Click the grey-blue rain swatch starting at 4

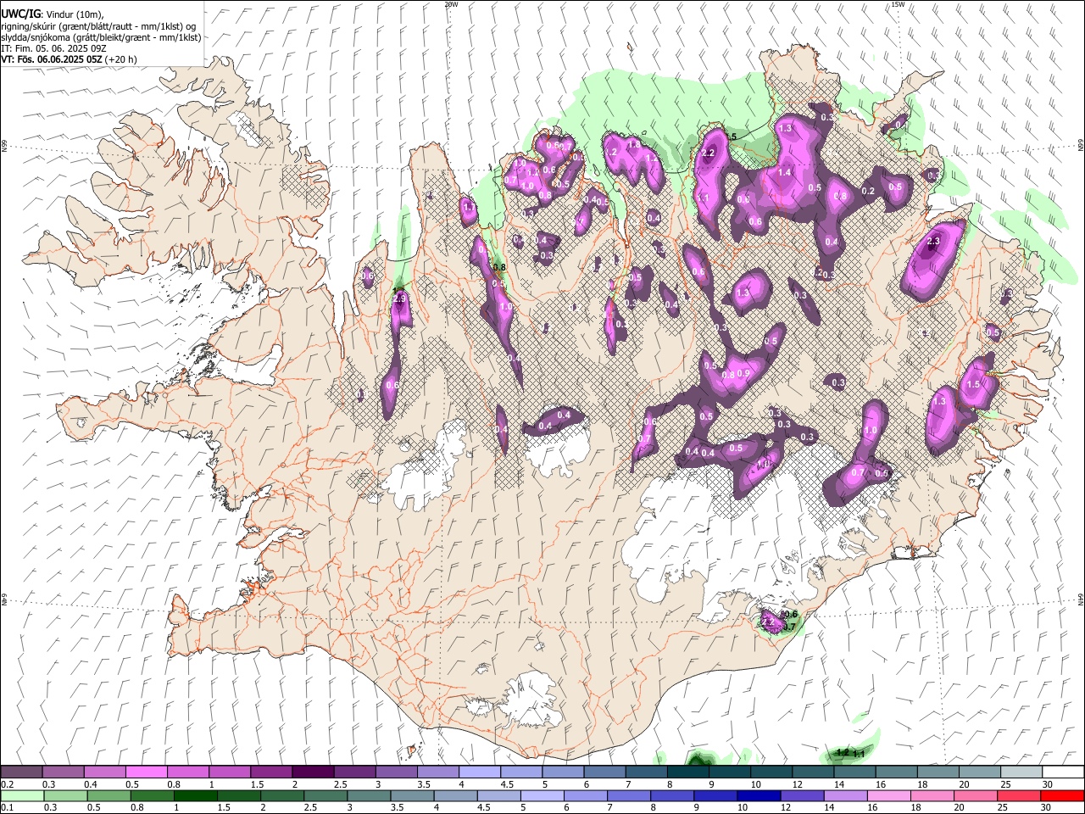click(454, 796)
